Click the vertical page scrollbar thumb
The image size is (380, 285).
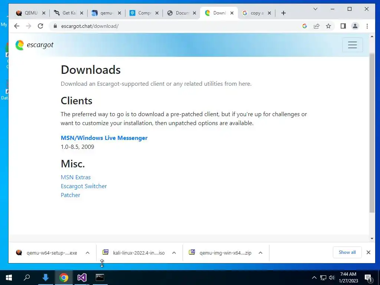[372, 133]
